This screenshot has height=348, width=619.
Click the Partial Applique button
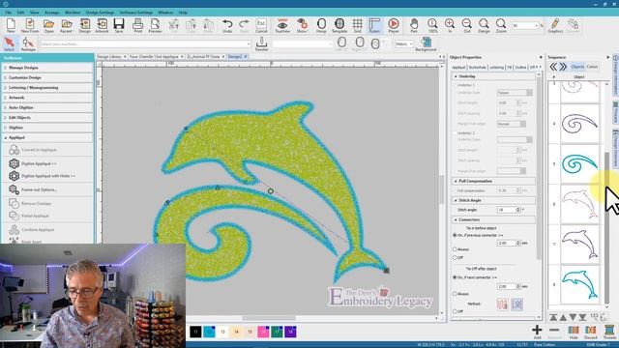coord(35,216)
